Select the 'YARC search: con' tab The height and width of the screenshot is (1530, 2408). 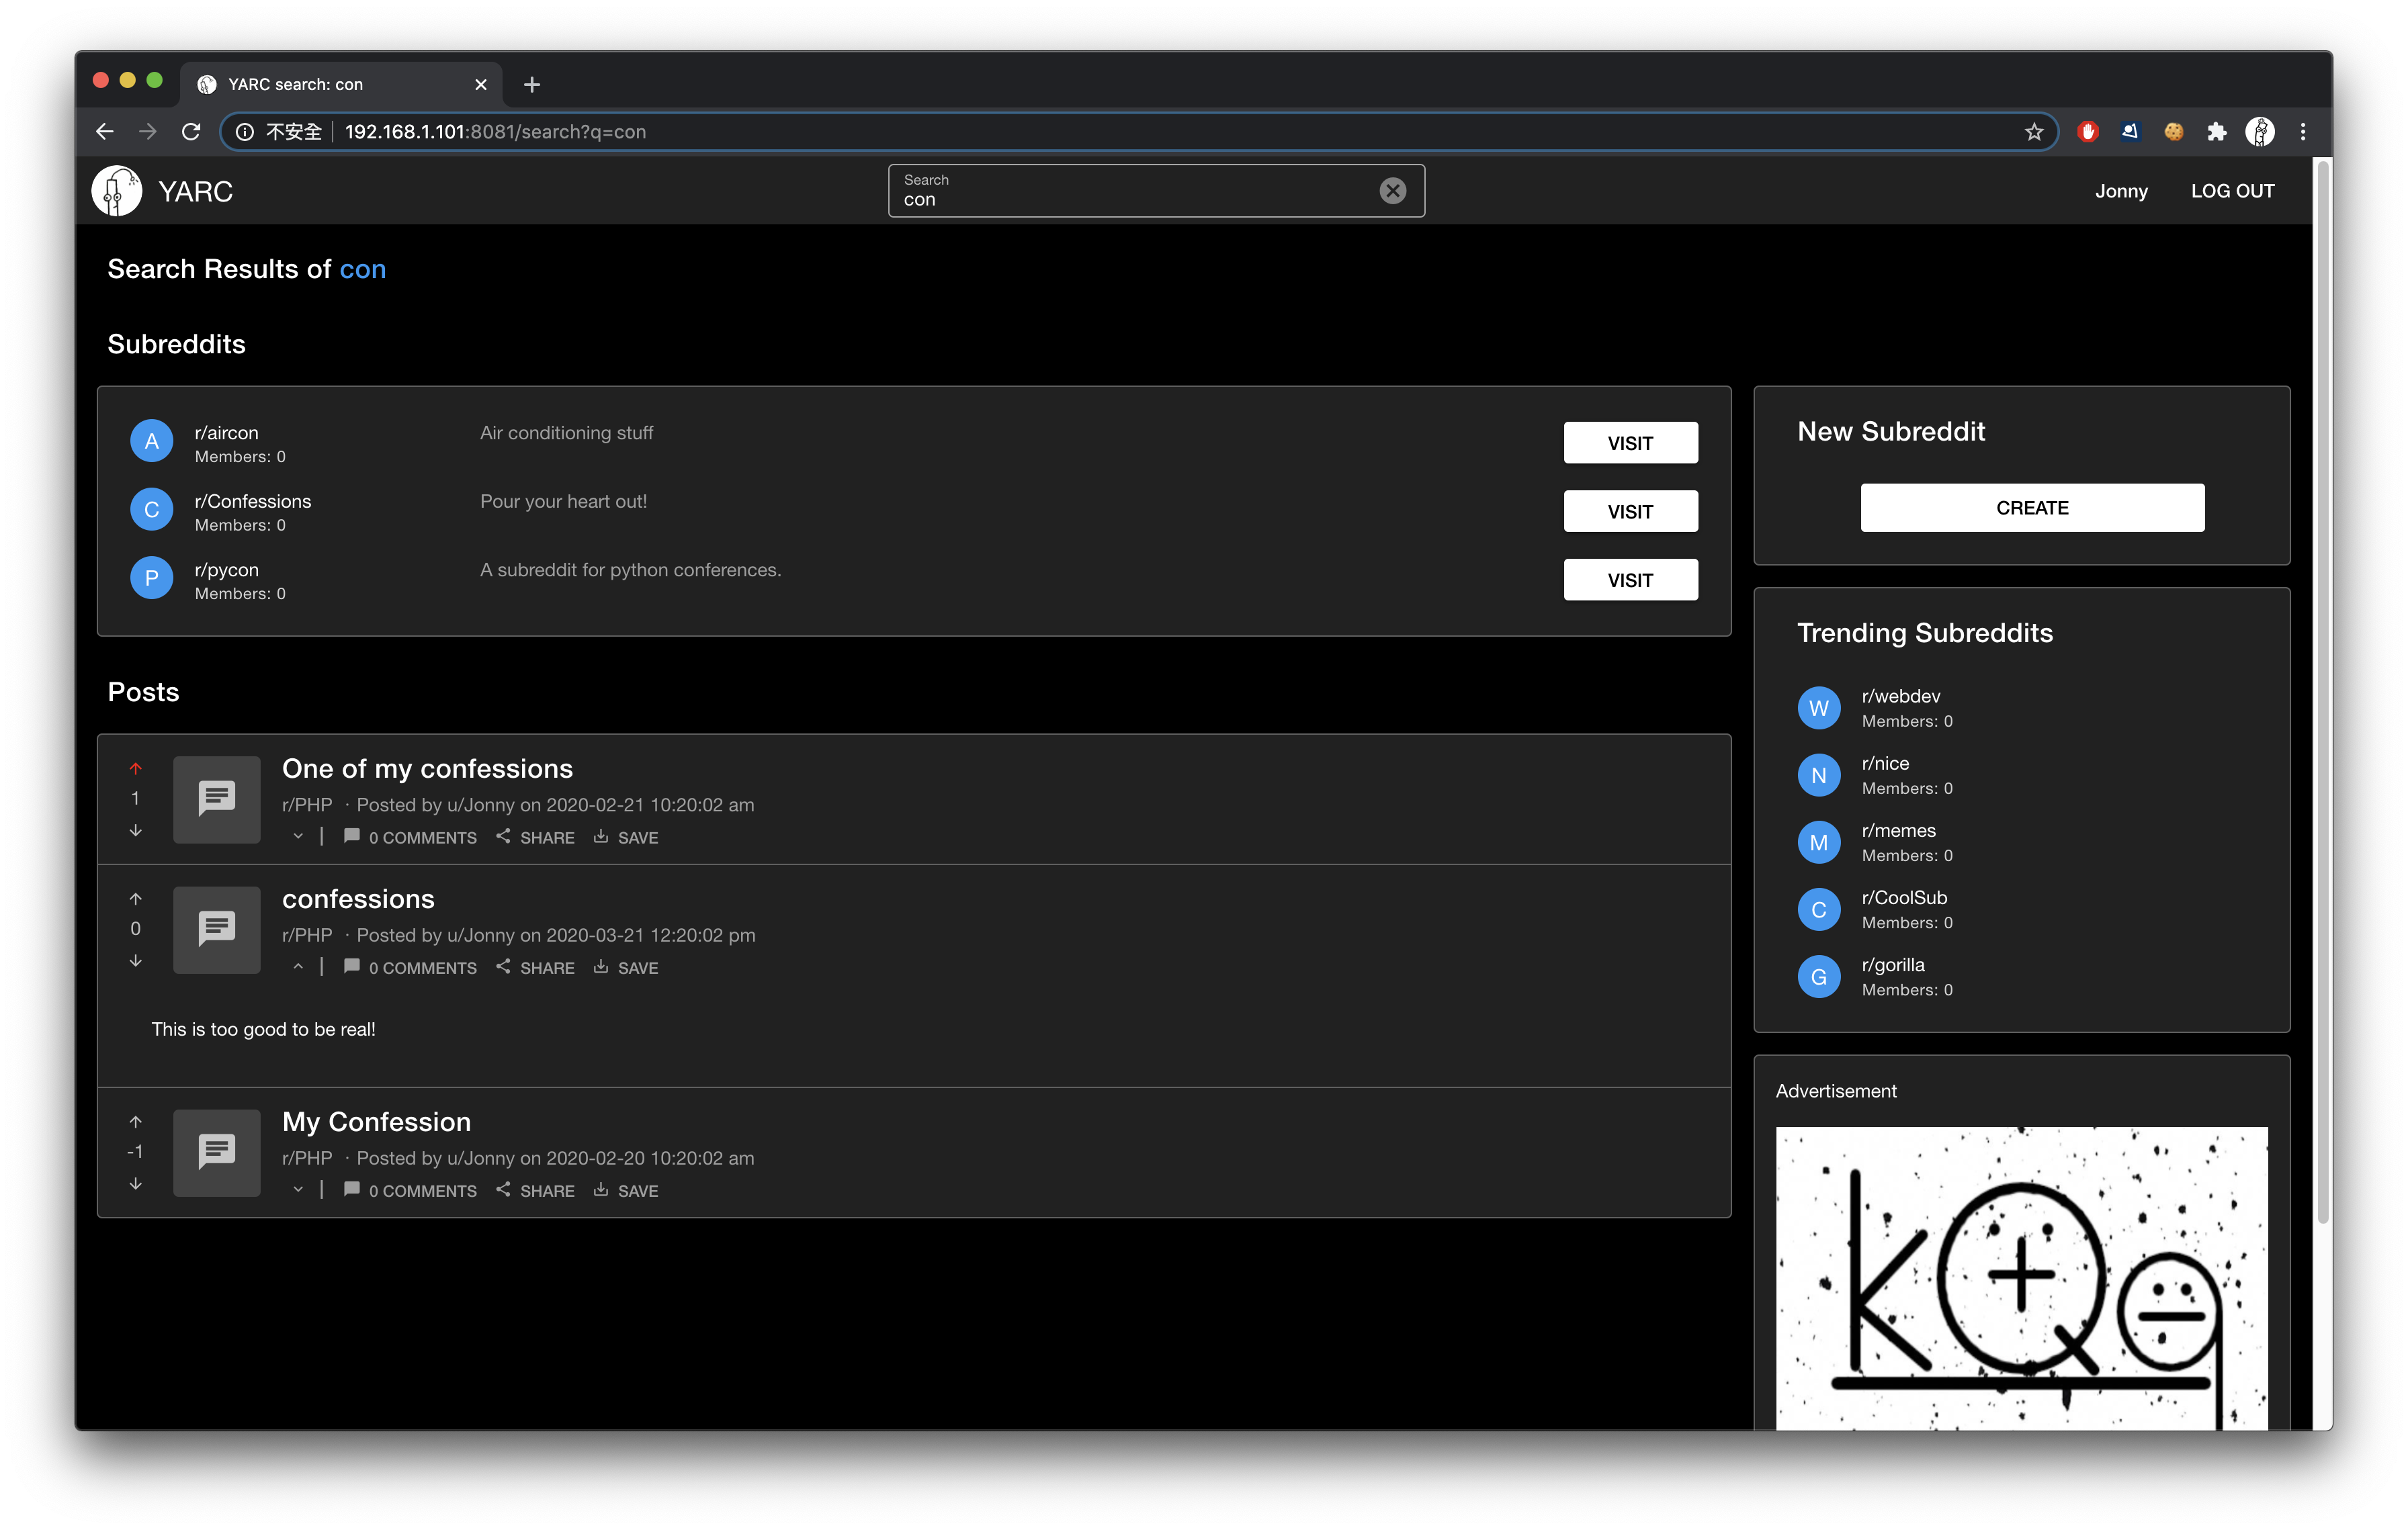coord(342,84)
